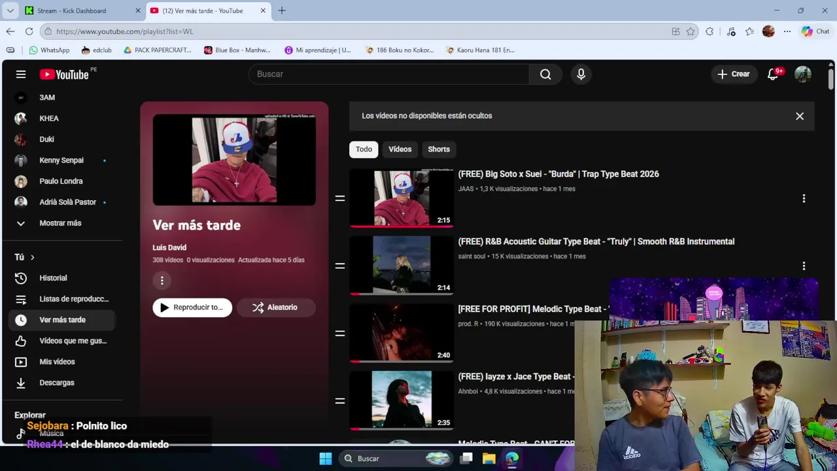This screenshot has height=471, width=837.
Task: Open the Copilot Chat button
Action: (815, 31)
